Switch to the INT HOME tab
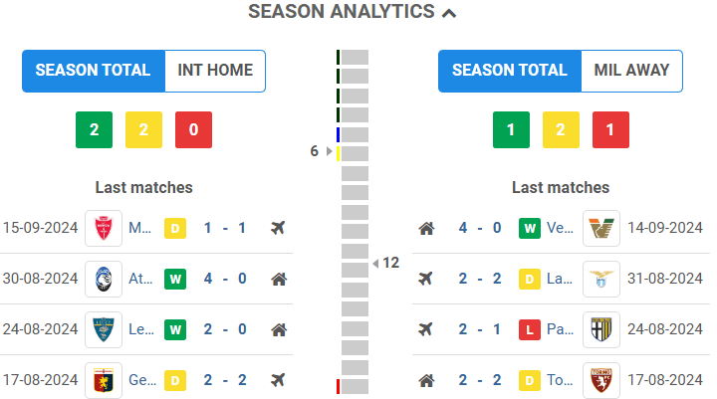 [x=215, y=71]
